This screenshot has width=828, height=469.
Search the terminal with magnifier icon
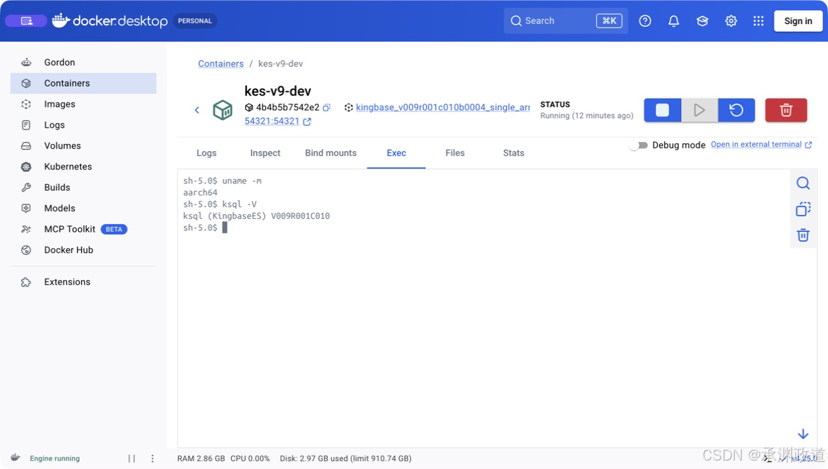[x=803, y=183]
